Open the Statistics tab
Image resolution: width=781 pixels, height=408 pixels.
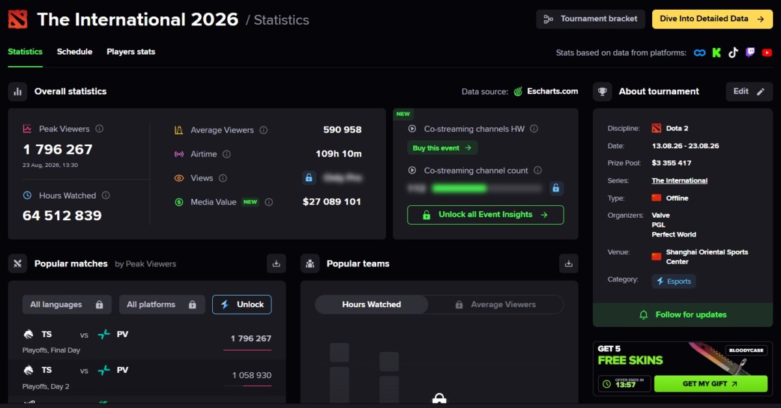tap(25, 52)
